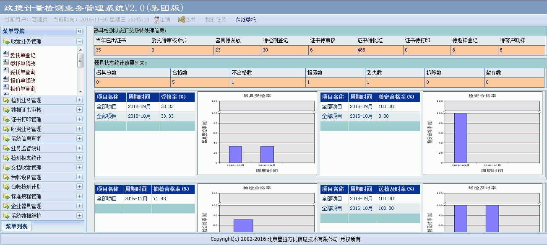Open the 我的任务 menu item
The width and height of the screenshot is (547, 245).
click(215, 20)
